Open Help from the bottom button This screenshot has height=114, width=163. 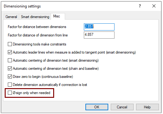click(x=147, y=107)
